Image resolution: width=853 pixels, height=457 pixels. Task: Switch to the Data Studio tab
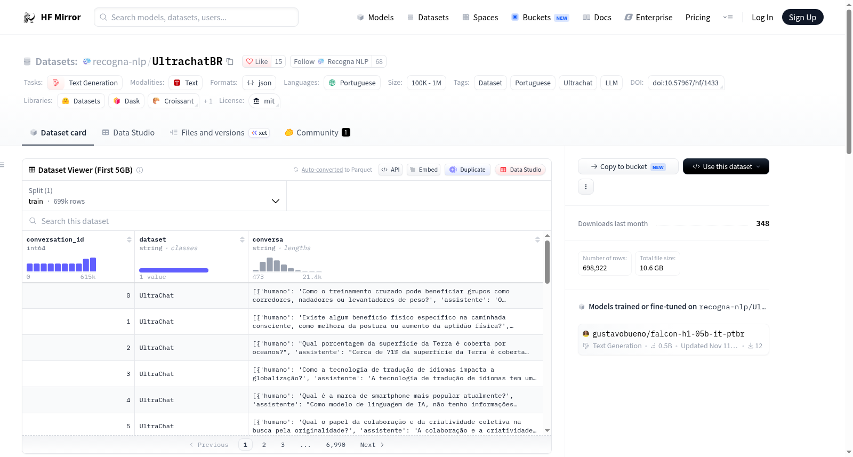point(128,133)
